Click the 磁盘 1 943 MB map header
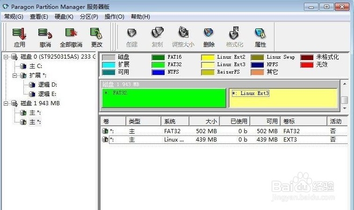 tap(121, 84)
